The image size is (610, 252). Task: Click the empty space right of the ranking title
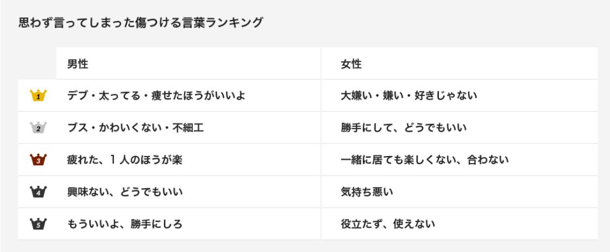click(433, 24)
